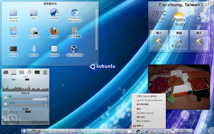This screenshot has height=134, width=214.
Task: Click the food photo in picture frame
Action: tap(179, 87)
